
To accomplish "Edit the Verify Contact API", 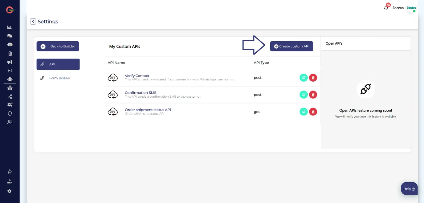I will point(304,78).
